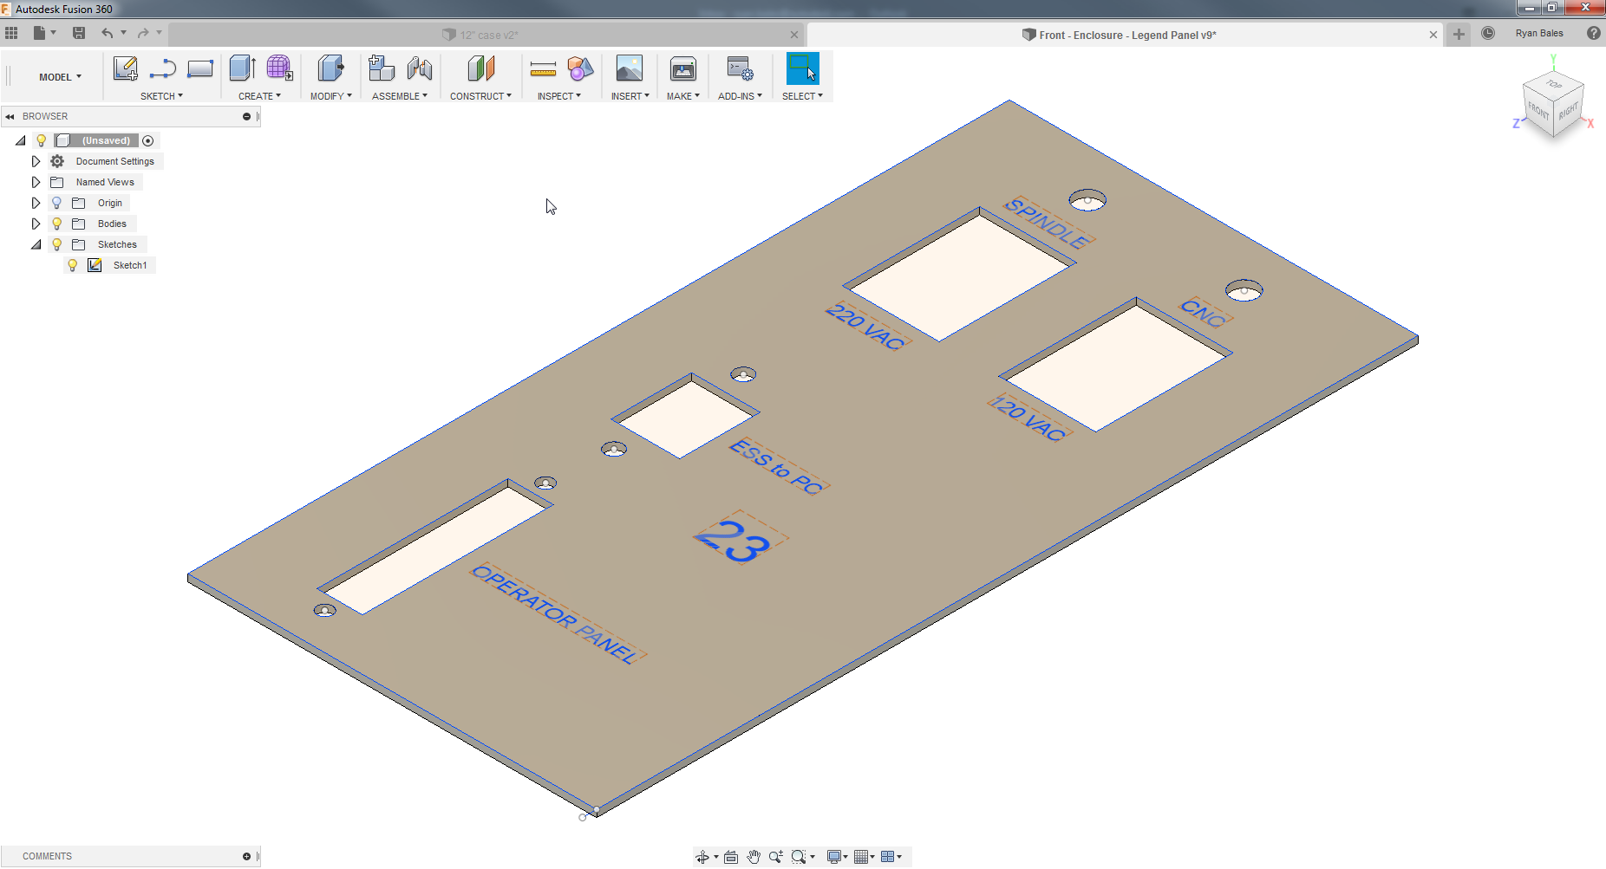Screen dimensions: 1606x869
Task: Open the data panel grid icon
Action: click(x=11, y=33)
